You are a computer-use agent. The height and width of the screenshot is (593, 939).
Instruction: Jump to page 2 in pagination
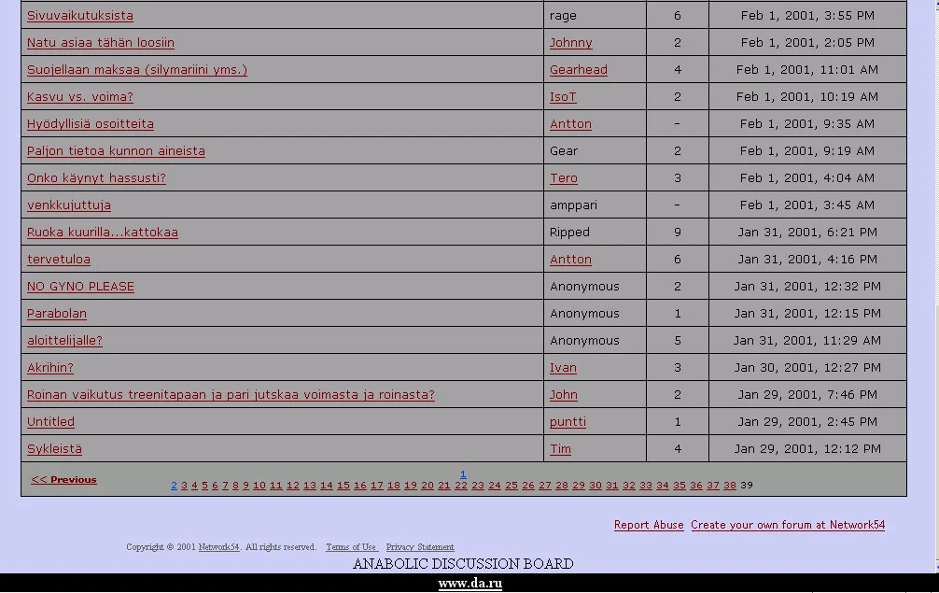tap(174, 486)
